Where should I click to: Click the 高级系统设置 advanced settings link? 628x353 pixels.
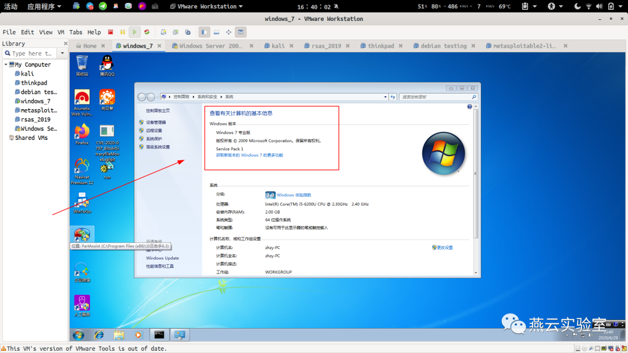[x=158, y=147]
